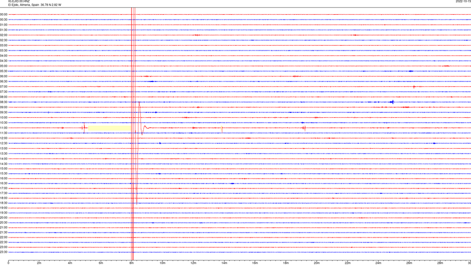Select the 15:00 trace time label
Viewport: 471px width, 265px height.
point(3,168)
